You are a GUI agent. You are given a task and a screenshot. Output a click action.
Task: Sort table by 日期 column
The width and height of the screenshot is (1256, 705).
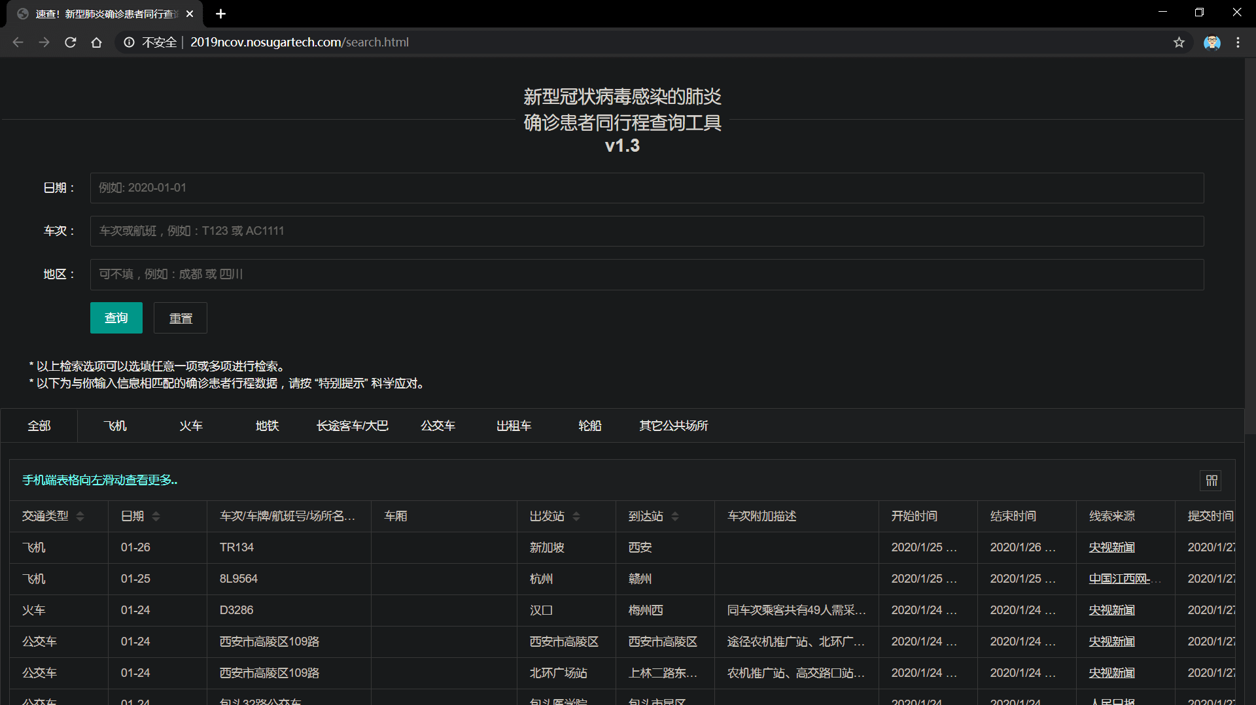pos(156,516)
